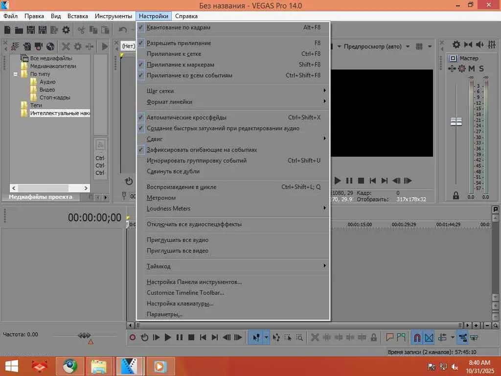Click the Cut scissors icon
Screen dimensions: 501x376
click(82, 30)
